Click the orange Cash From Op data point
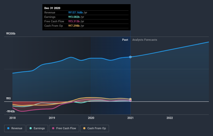This screenshot has height=136, width=213. point(130,99)
